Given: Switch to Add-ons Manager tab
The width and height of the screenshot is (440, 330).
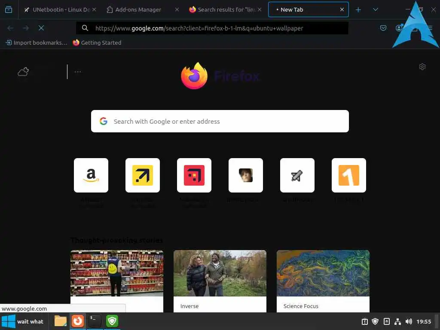Looking at the screenshot, I should [143, 9].
